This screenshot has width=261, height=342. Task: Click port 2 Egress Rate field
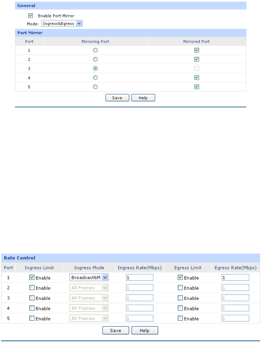(x=236, y=288)
